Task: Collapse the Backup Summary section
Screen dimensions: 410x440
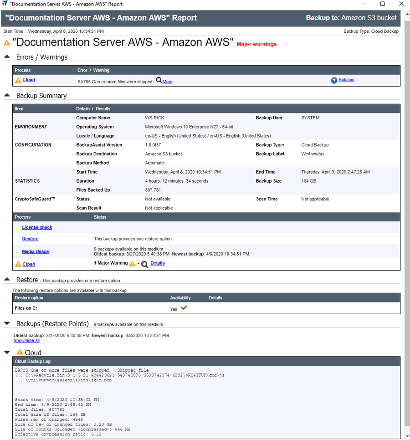Action: pyautogui.click(x=7, y=95)
